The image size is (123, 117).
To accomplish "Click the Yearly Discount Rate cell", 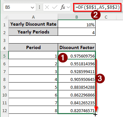I will pos(33,24).
